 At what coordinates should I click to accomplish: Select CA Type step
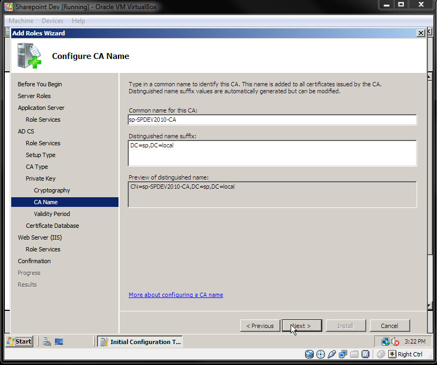coord(37,167)
